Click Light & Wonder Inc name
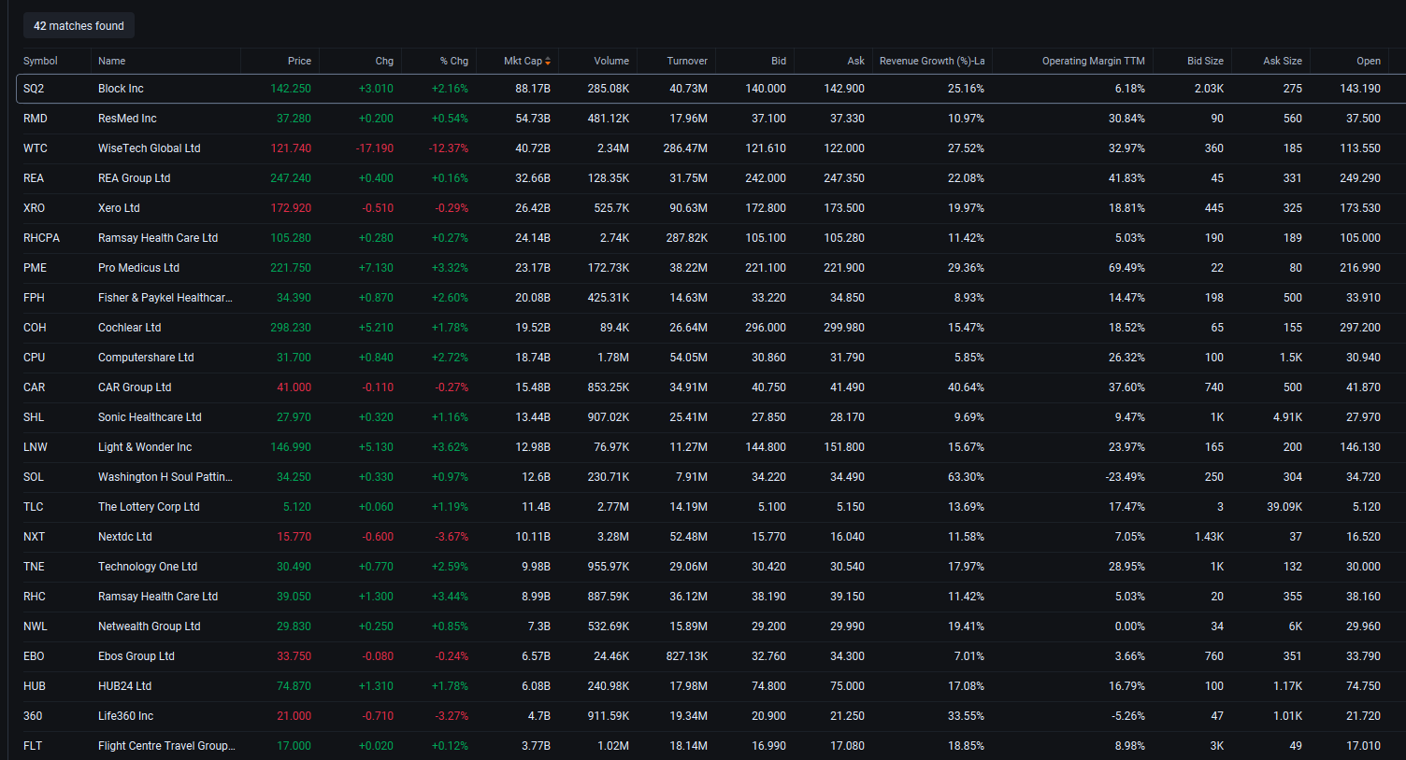 coord(145,447)
